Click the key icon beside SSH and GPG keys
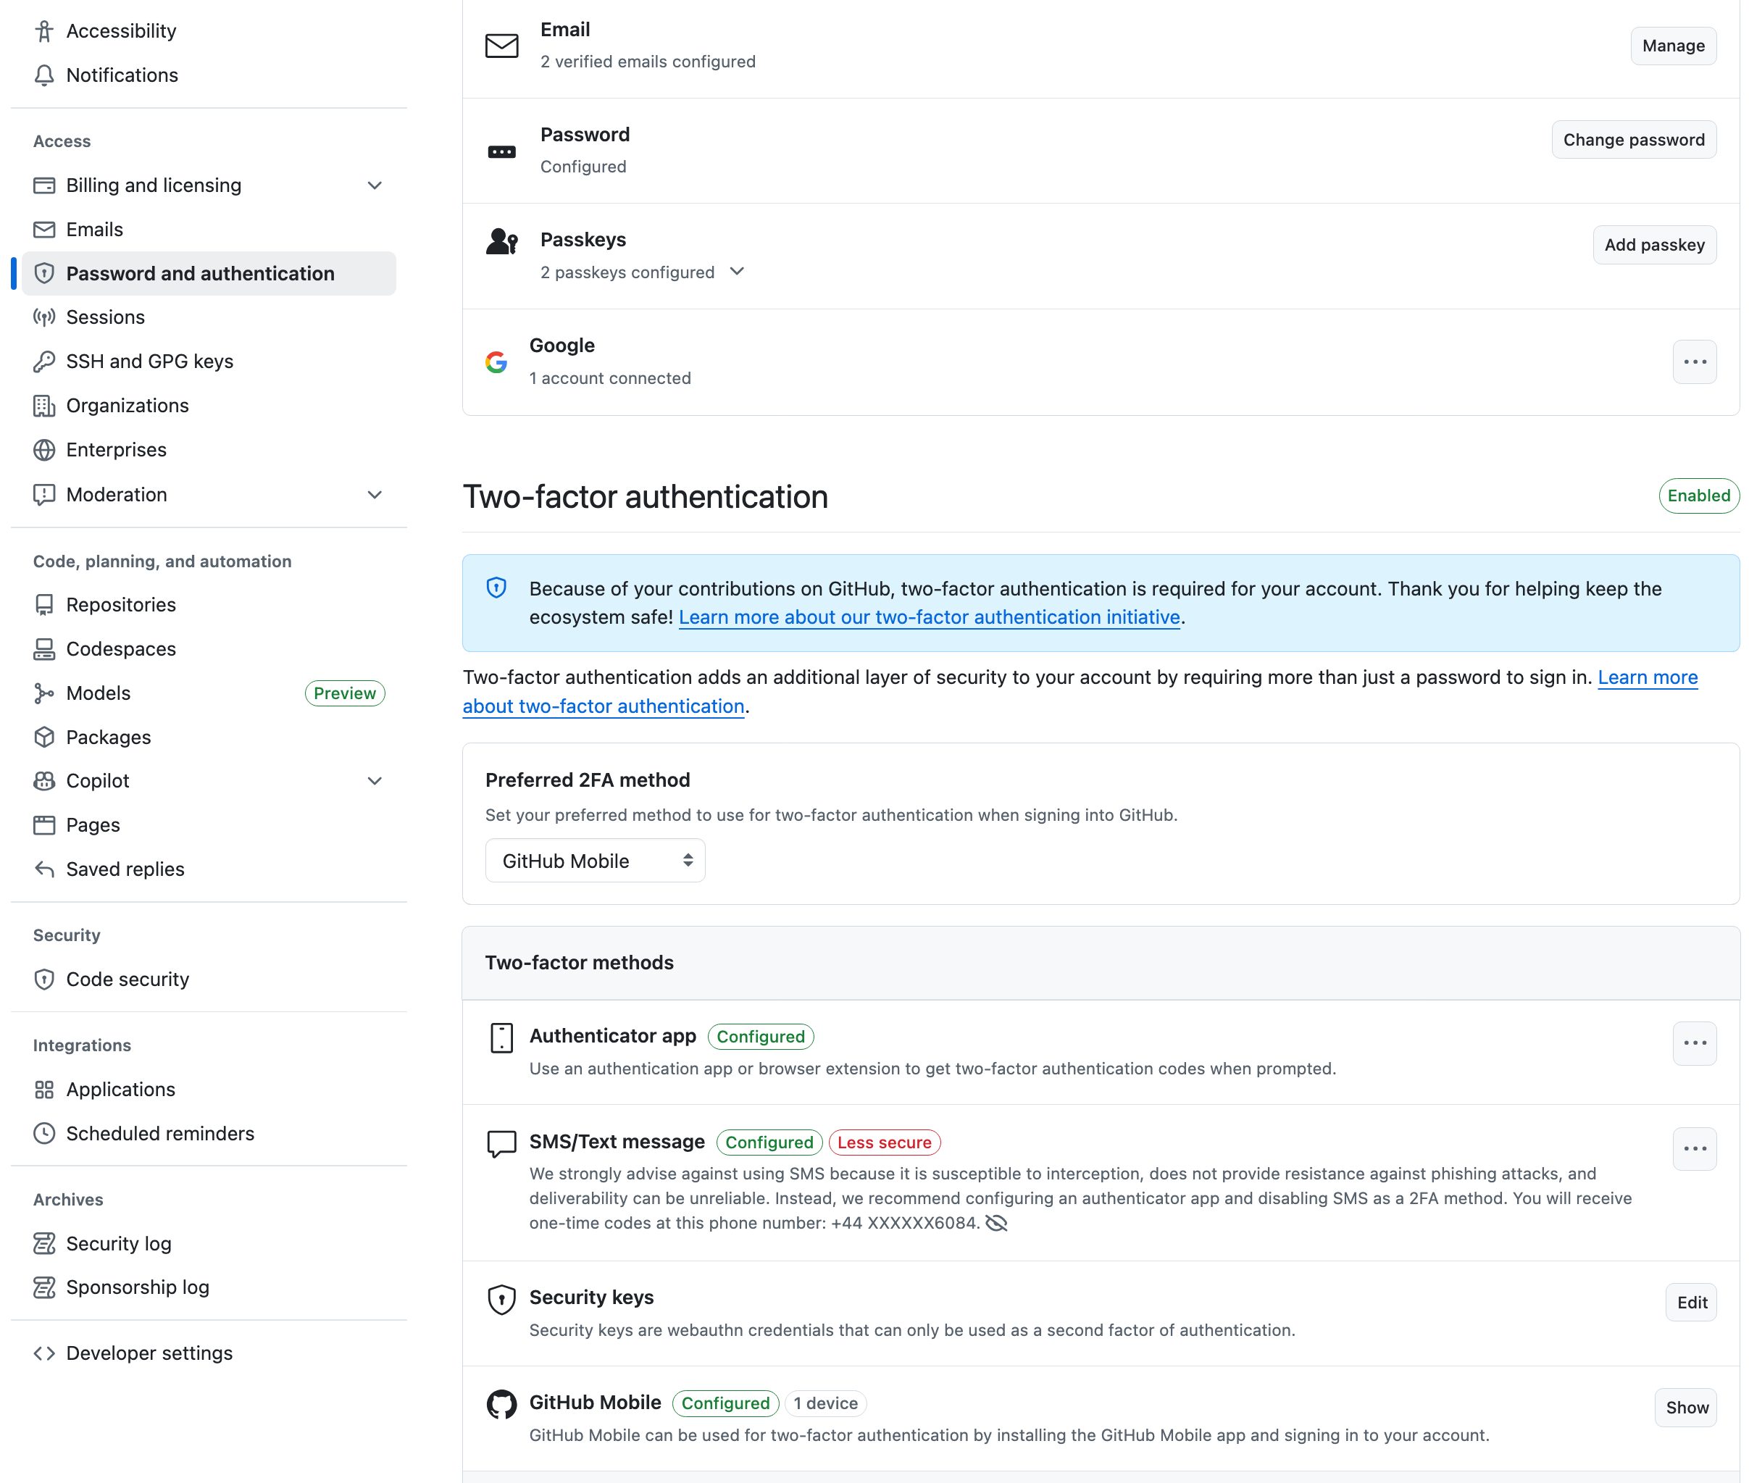This screenshot has height=1483, width=1749. pos(43,361)
